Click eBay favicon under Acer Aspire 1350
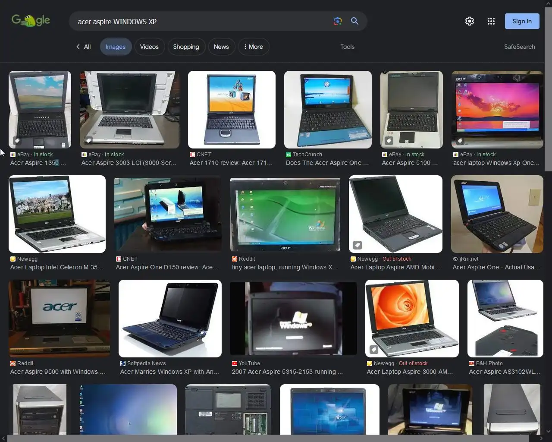 point(13,155)
